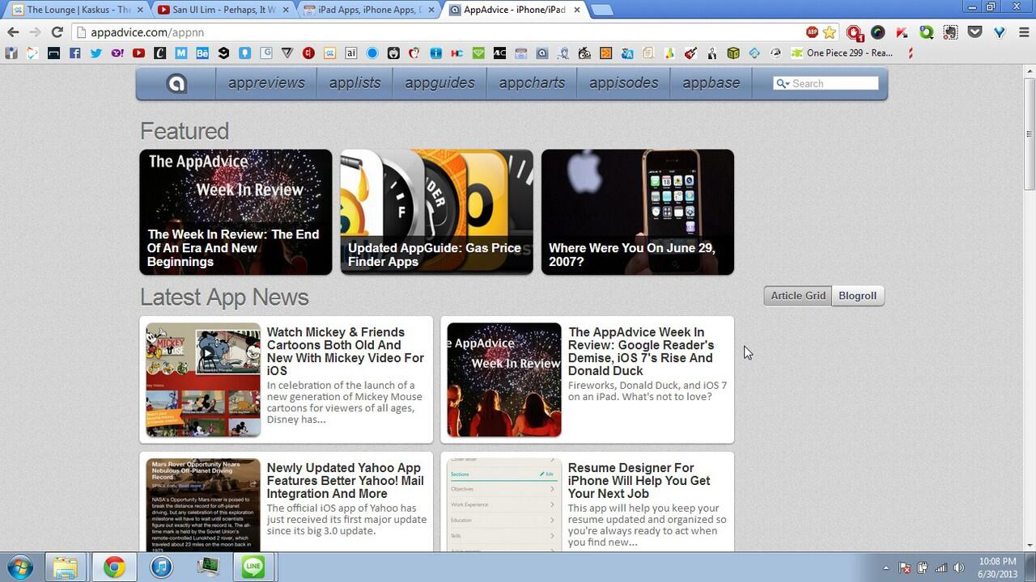Show hidden system tray icons
Screen dimensions: 1036x582
(885, 567)
